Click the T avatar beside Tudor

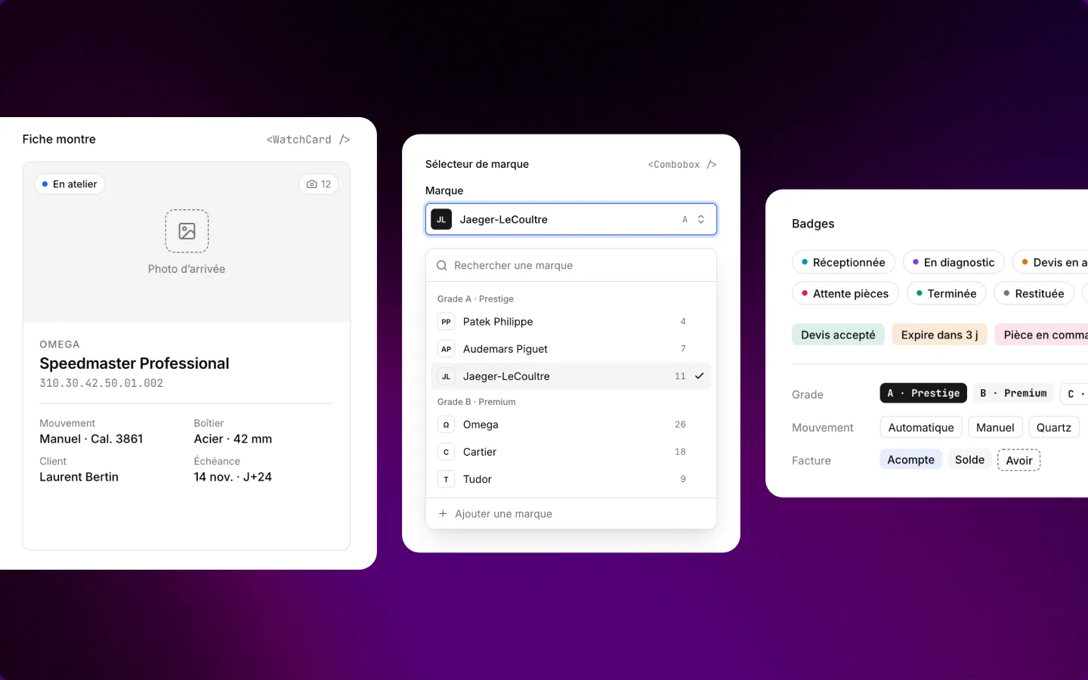pyautogui.click(x=447, y=479)
